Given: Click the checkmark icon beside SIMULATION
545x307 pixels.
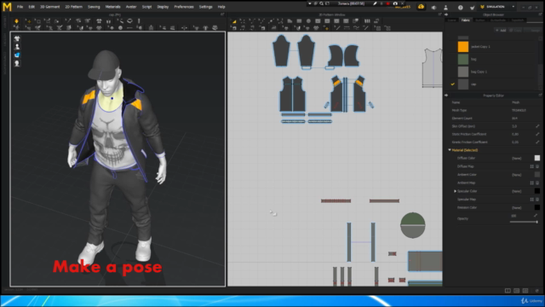Looking at the screenshot, I should 472,7.
